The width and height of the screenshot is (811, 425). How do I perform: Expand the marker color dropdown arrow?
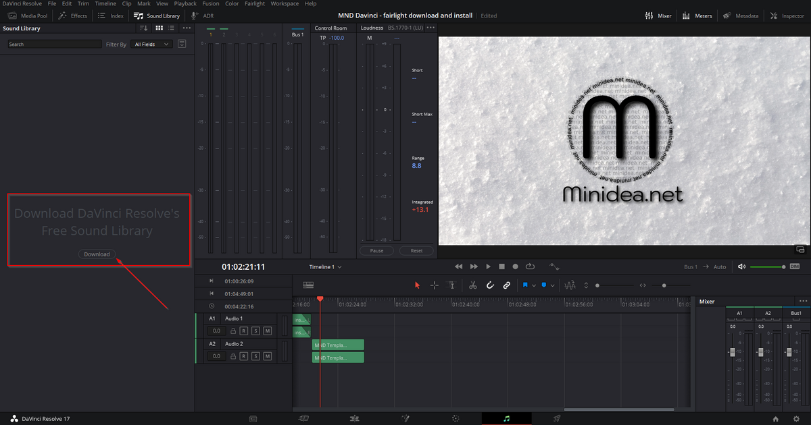553,285
